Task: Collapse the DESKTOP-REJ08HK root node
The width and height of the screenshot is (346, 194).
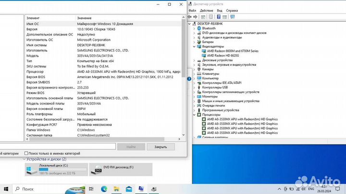Action: coord(189,24)
